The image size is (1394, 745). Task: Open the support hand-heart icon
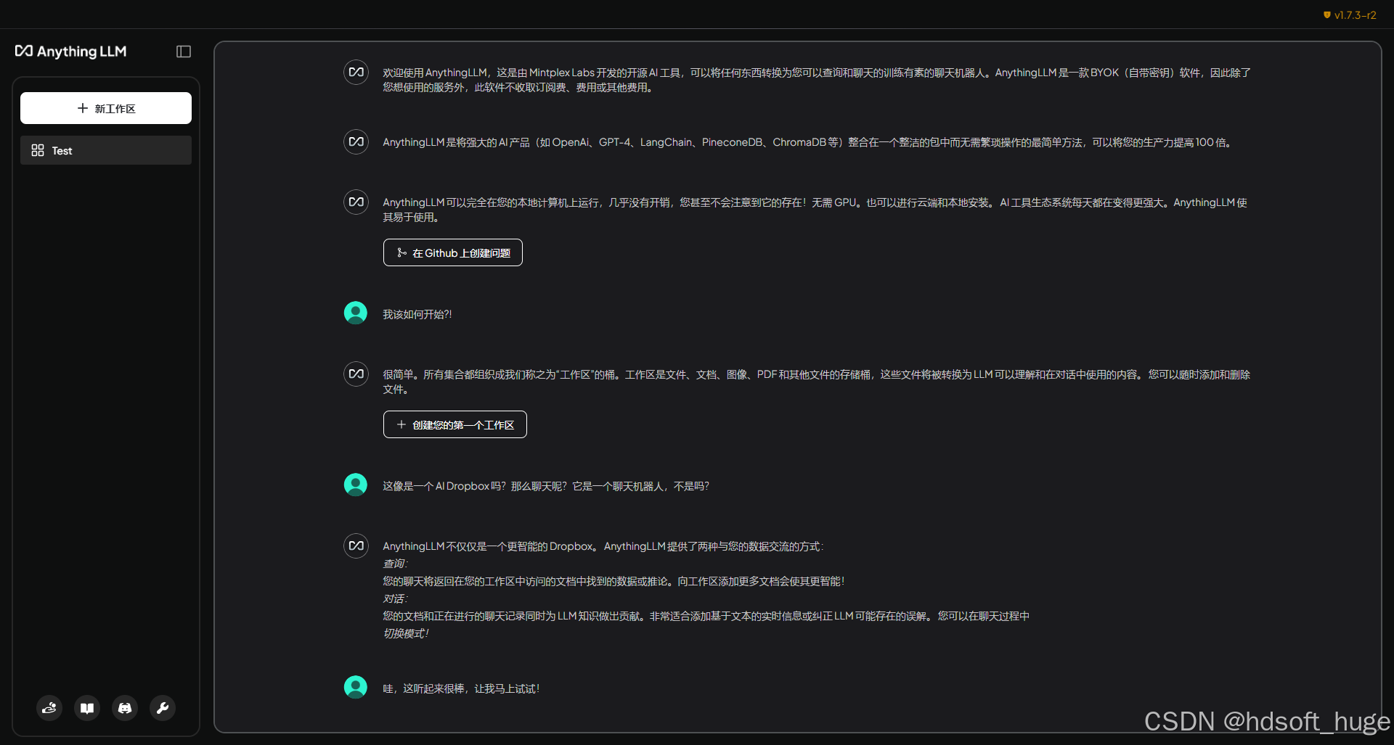coord(49,708)
